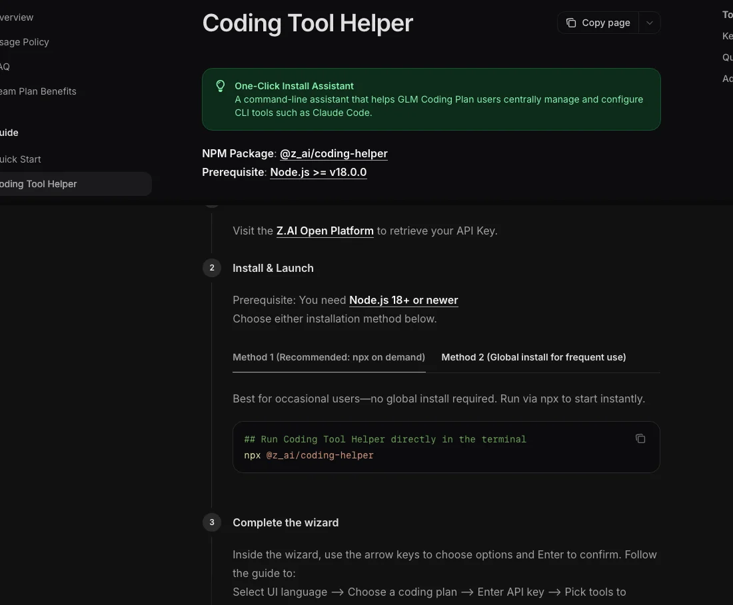This screenshot has width=733, height=605.
Task: Click the Copy page button
Action: tap(598, 23)
